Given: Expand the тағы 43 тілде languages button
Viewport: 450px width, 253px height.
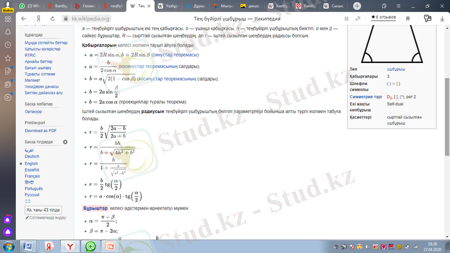Looking at the screenshot, I should tap(43, 210).
